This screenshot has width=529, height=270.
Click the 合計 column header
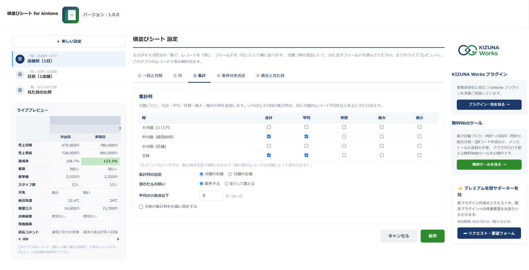tap(269, 118)
